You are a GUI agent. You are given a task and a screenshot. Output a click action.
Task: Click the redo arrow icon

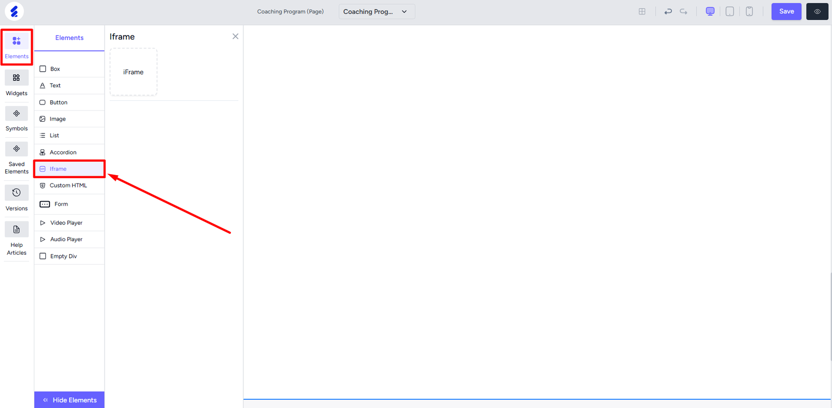point(684,11)
